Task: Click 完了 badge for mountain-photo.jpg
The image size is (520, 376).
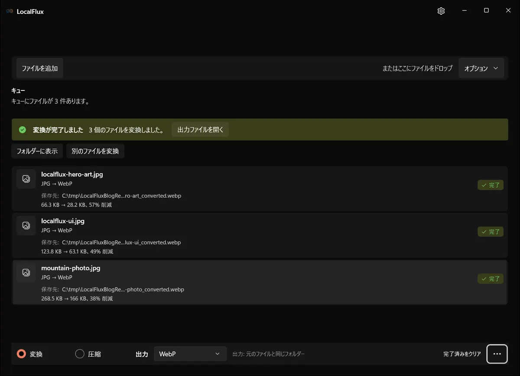Action: 491,279
